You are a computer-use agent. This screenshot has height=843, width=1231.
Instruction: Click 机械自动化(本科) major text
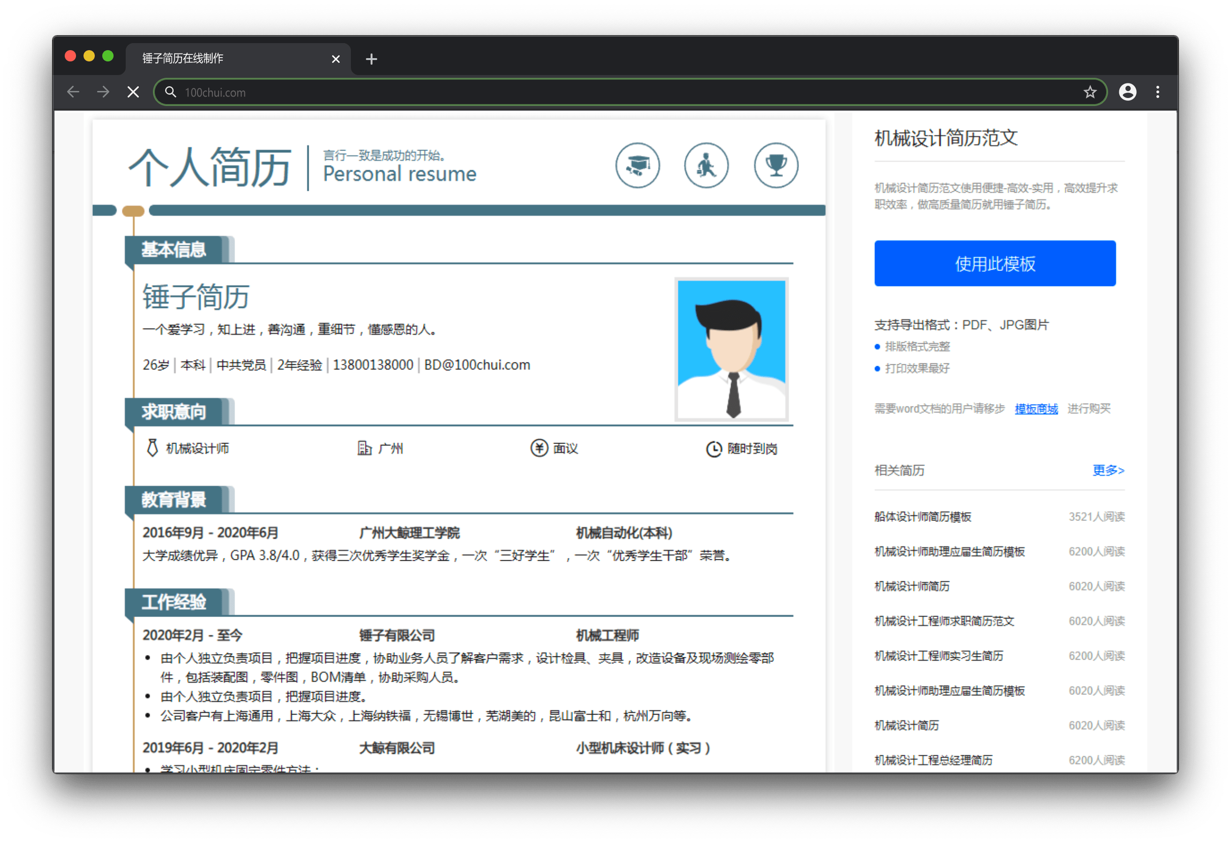(624, 533)
